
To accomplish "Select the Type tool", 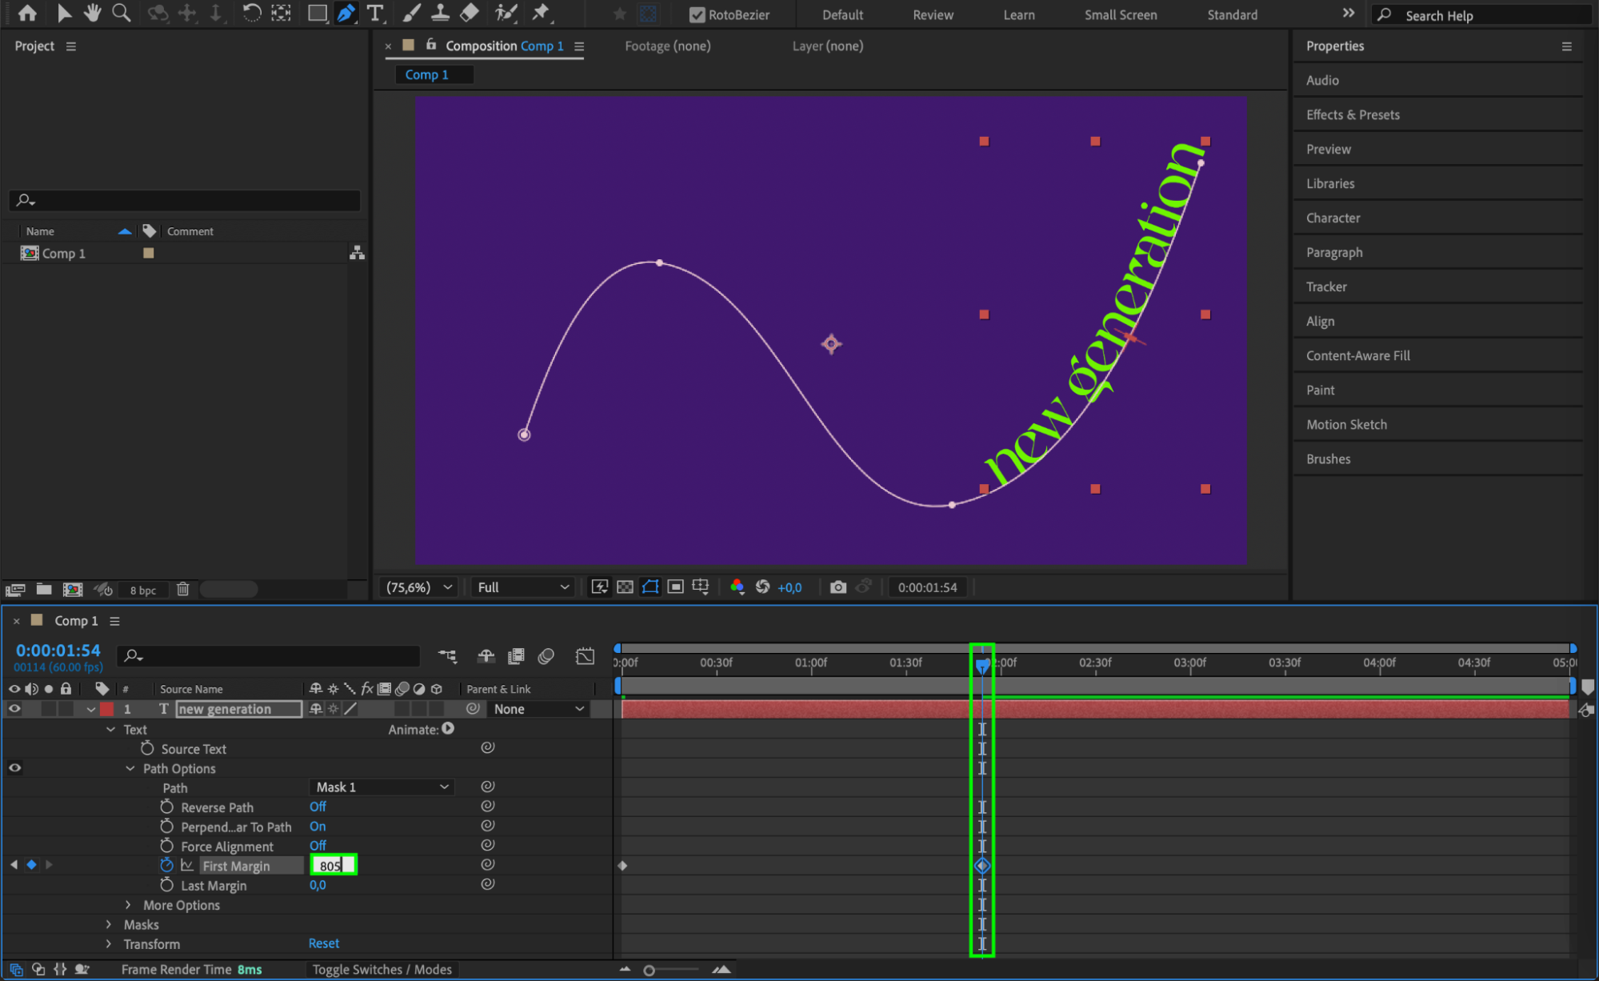I will [x=374, y=13].
